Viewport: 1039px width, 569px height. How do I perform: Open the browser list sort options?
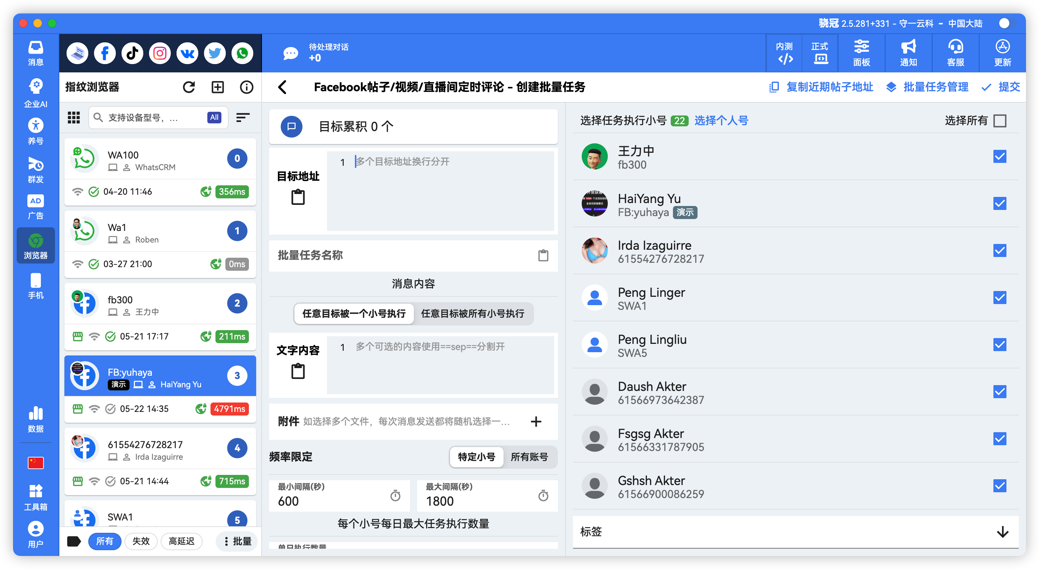tap(243, 117)
